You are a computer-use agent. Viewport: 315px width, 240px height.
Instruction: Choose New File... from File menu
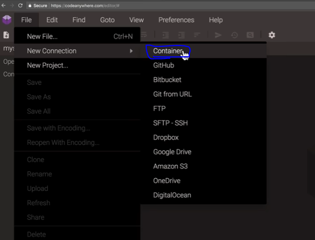click(77, 36)
